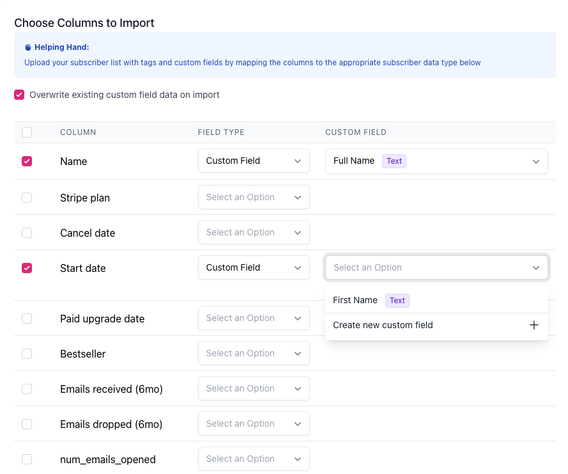Choose Create new custom field option
This screenshot has width=568, height=474.
click(x=383, y=325)
